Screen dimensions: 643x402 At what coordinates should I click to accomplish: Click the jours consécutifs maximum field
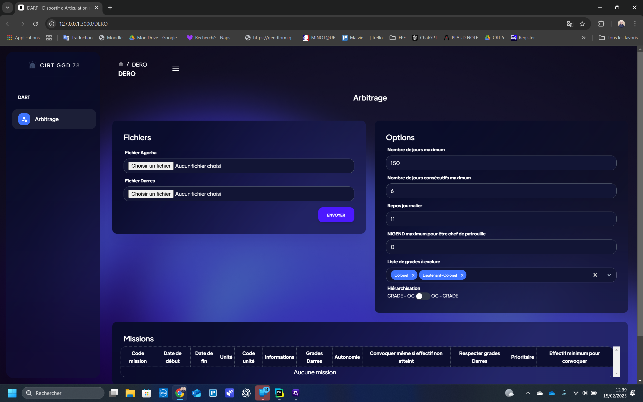(501, 191)
